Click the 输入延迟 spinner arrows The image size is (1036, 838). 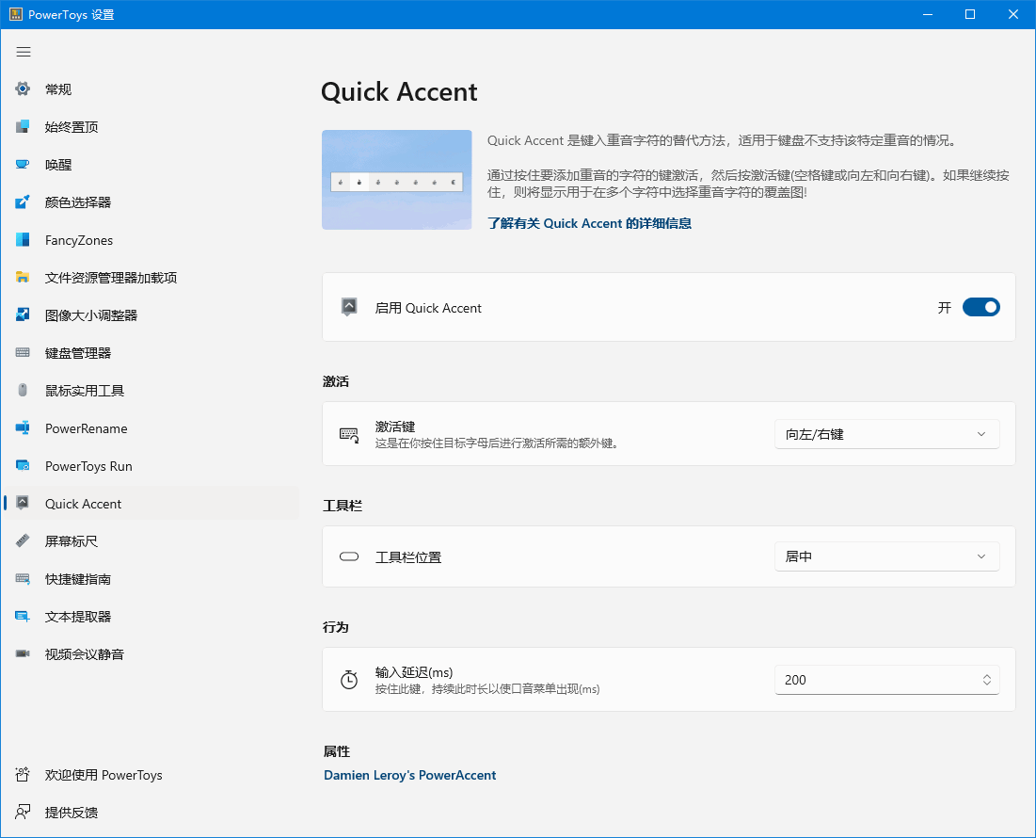(986, 680)
